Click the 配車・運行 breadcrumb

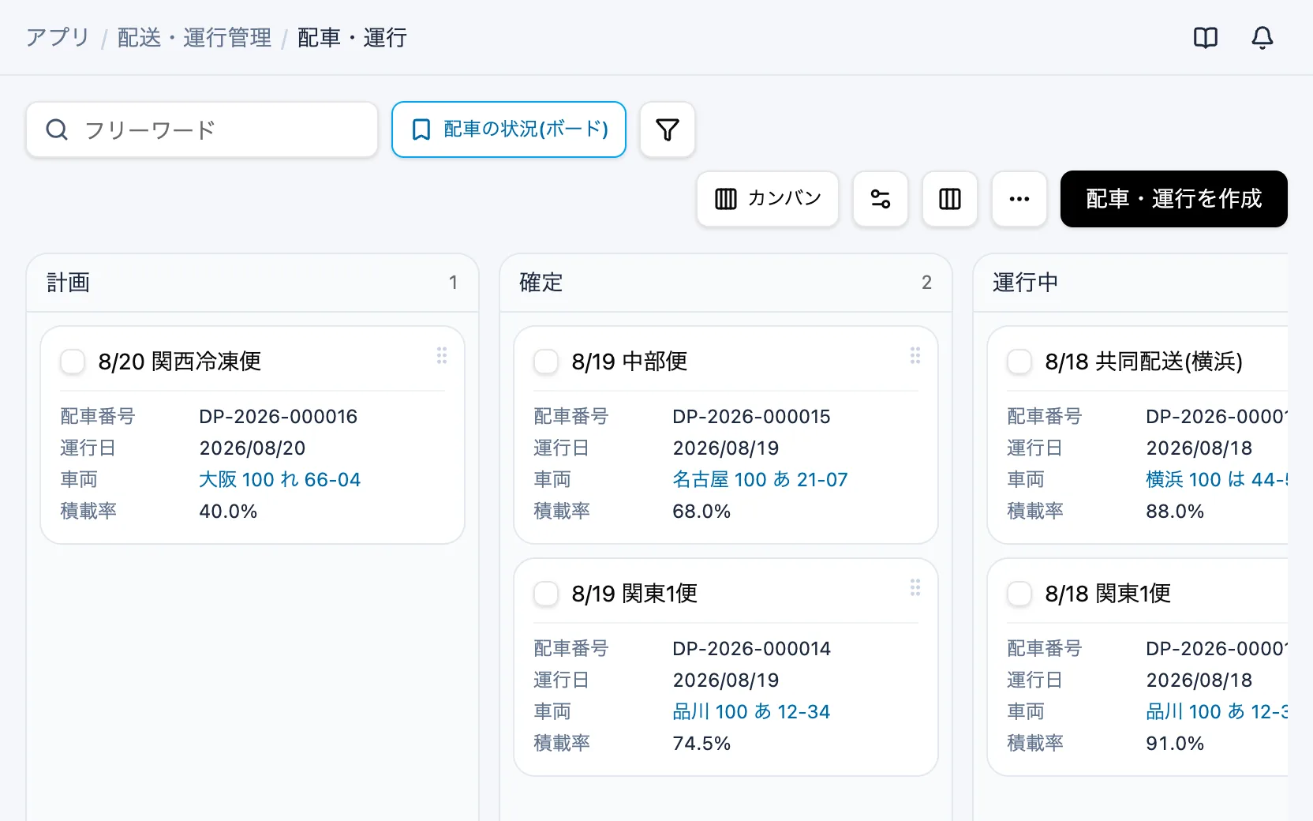tap(352, 38)
